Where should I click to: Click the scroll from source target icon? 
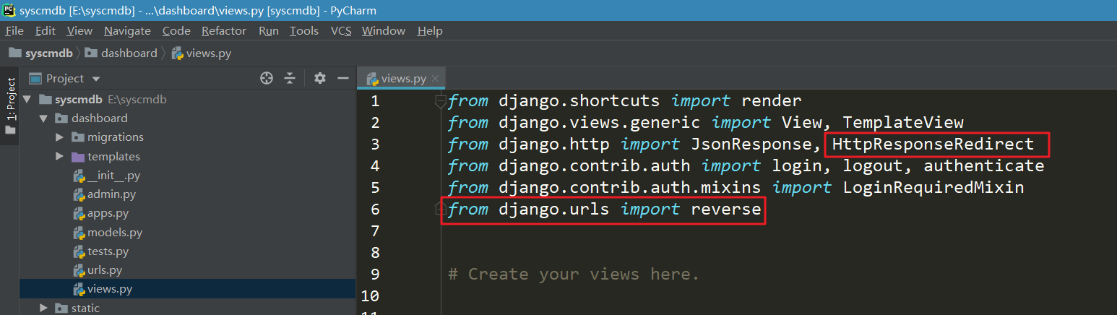click(267, 78)
